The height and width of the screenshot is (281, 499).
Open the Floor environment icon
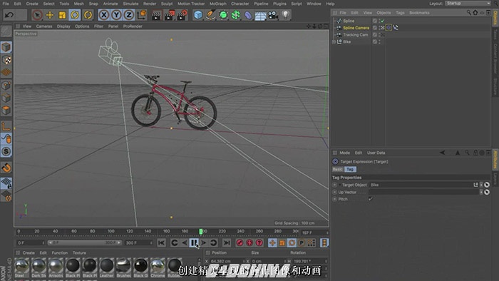click(x=260, y=15)
